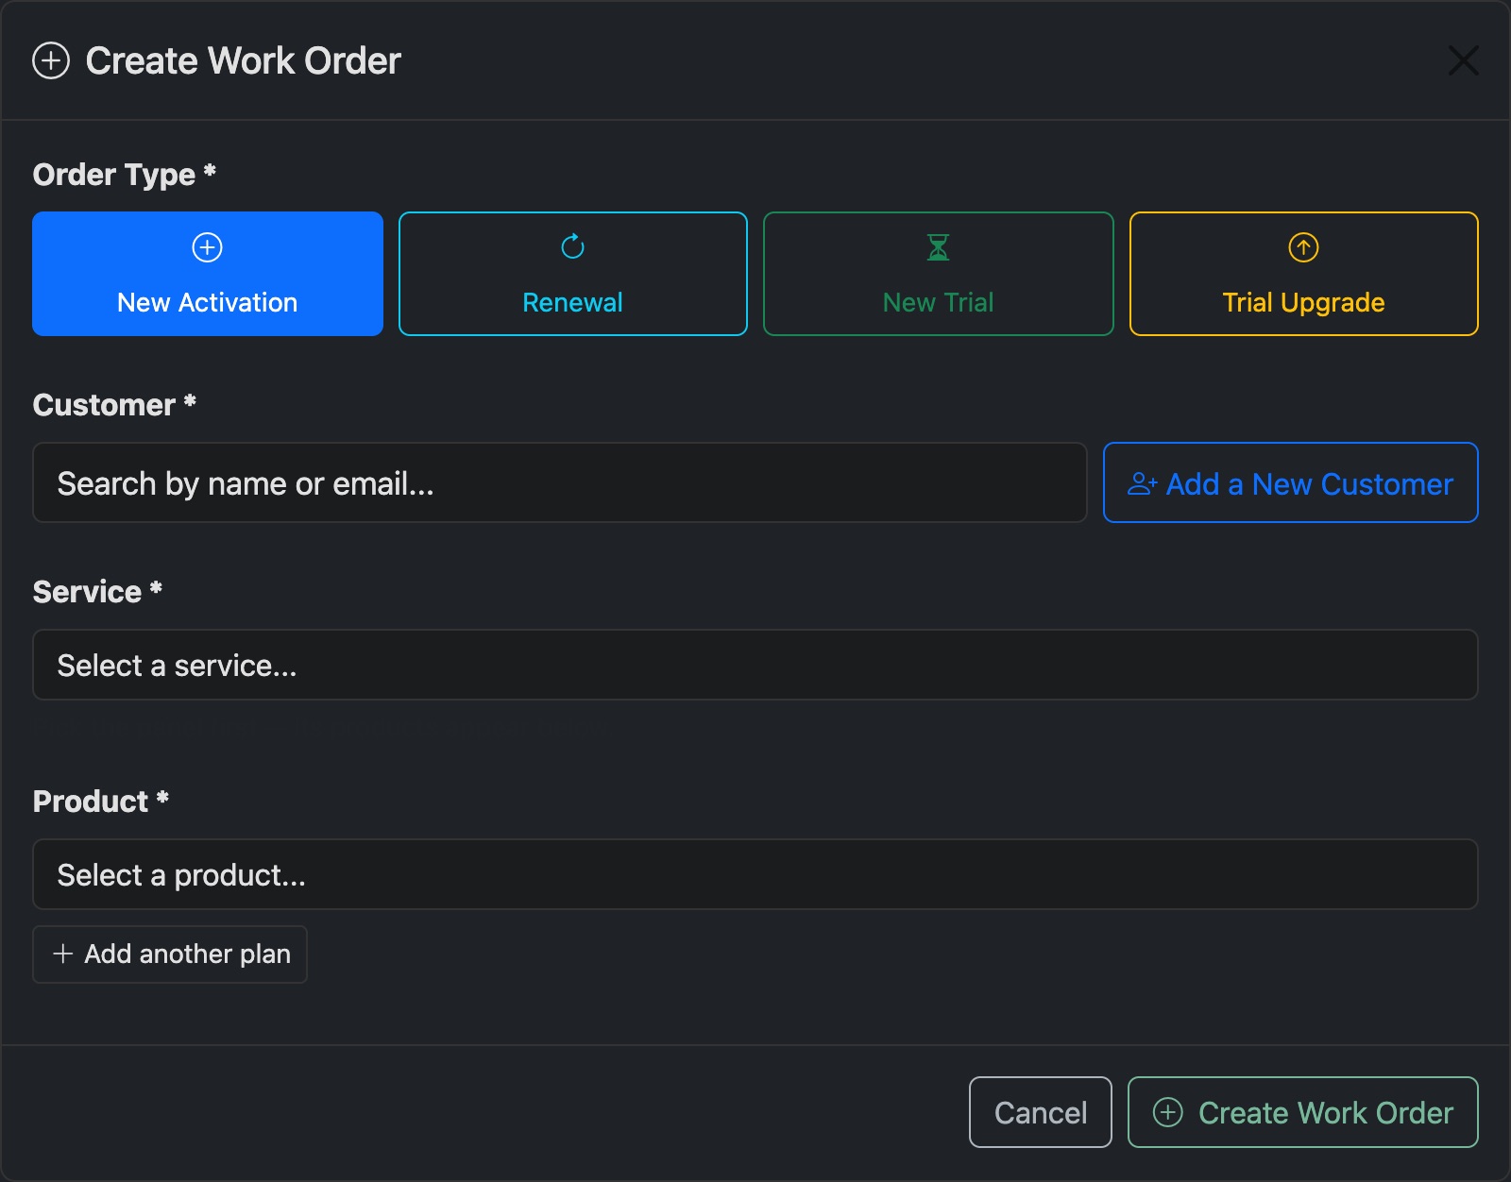Add a New Customer
The width and height of the screenshot is (1511, 1182).
click(x=1291, y=482)
